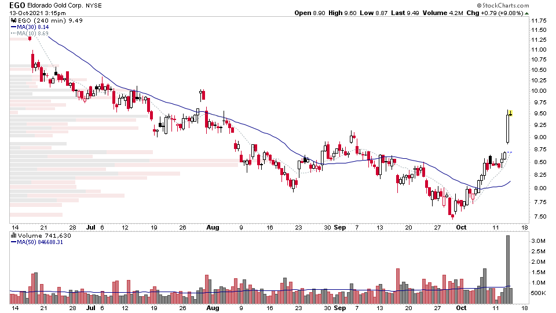Image resolution: width=556 pixels, height=313 pixels.
Task: Click the Low 8.87 value
Action: [x=374, y=13]
